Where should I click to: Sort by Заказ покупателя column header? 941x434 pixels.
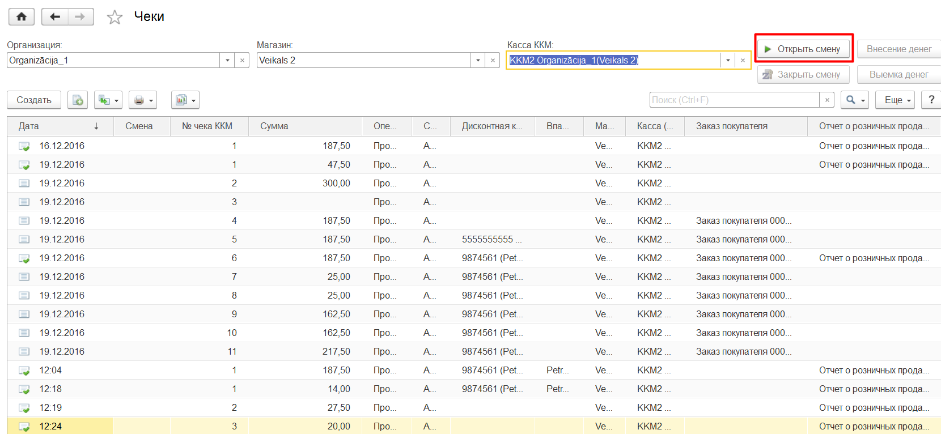coord(745,126)
